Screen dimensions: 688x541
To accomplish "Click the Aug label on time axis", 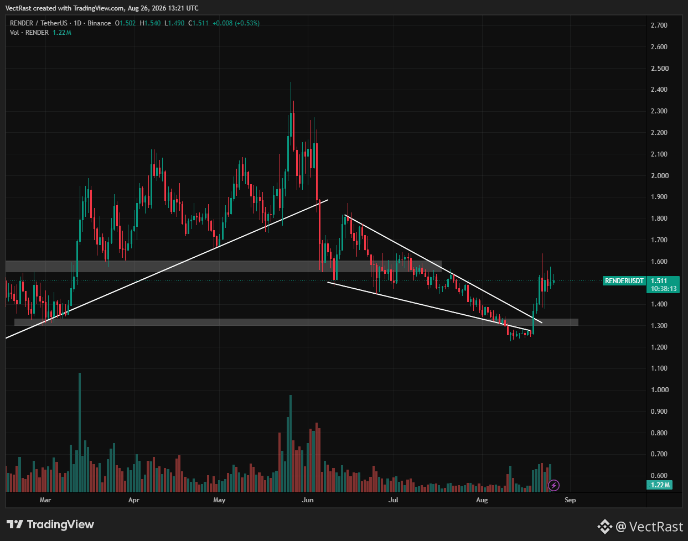I will click(482, 500).
